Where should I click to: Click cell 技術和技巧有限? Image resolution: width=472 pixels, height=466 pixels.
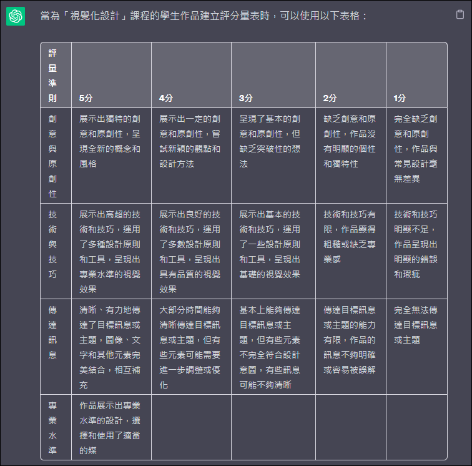point(351,251)
